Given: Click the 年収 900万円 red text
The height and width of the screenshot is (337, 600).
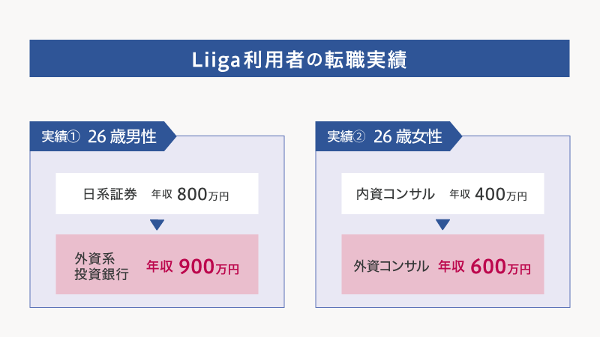Looking at the screenshot, I should coord(193,267).
